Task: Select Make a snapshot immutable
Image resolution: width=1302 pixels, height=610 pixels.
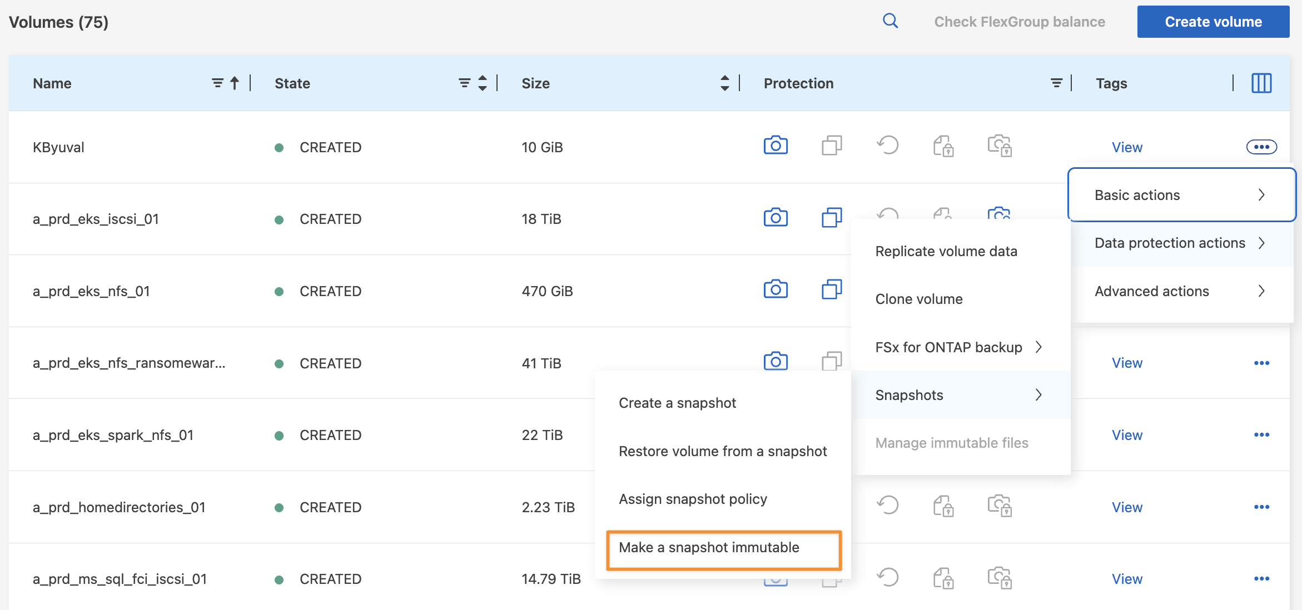Action: (723, 548)
